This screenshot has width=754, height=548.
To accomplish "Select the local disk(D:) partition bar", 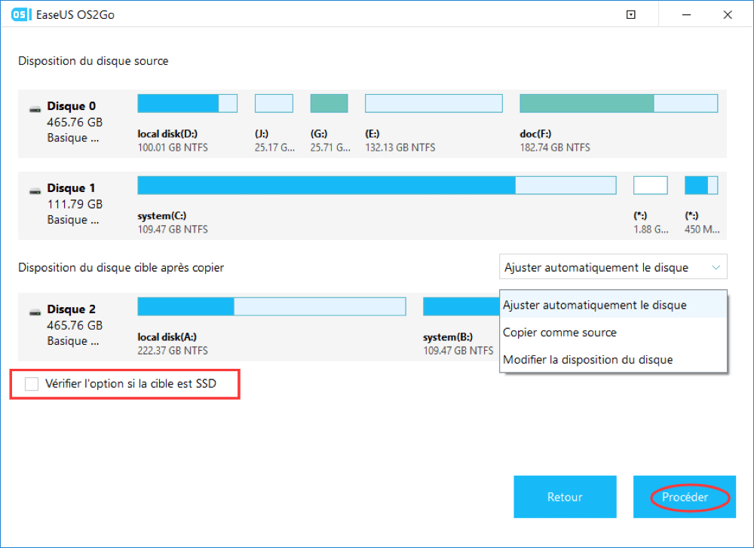I will coord(187,104).
